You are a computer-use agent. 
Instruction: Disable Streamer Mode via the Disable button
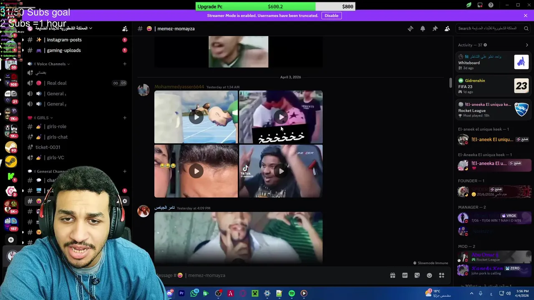tap(331, 15)
